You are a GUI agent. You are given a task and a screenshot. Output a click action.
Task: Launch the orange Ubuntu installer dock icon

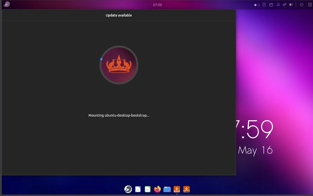pos(177,189)
